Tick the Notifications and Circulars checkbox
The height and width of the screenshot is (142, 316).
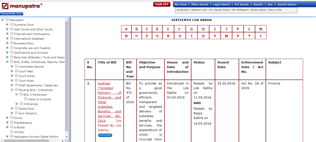click(x=12, y=52)
